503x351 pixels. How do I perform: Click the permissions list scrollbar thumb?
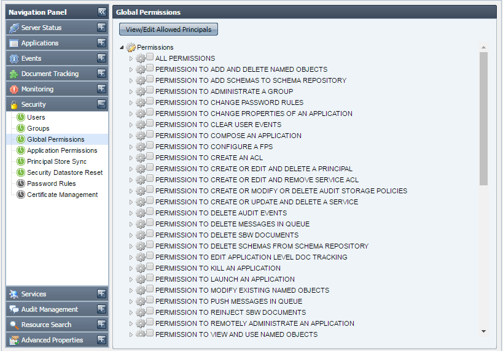pyautogui.click(x=484, y=118)
